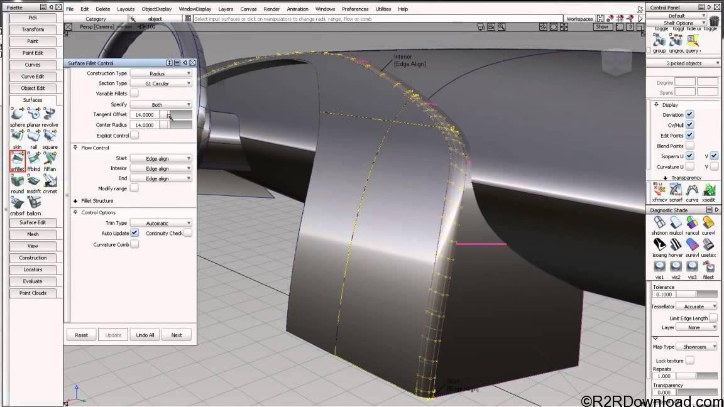The height and width of the screenshot is (407, 724).
Task: Toggle the Auto Update checkbox
Action: coord(134,232)
